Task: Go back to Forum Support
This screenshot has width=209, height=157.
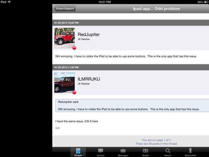Action: [x=65, y=9]
